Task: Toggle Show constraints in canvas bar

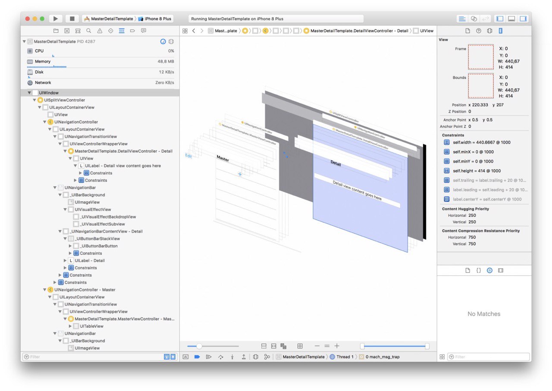Action: [x=273, y=346]
